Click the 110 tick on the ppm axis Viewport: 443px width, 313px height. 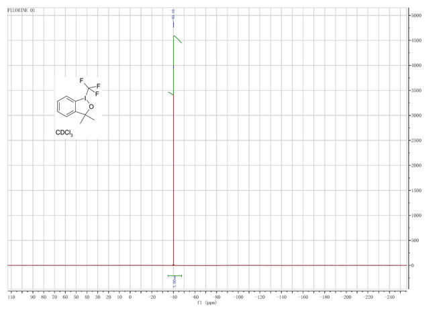pyautogui.click(x=11, y=296)
